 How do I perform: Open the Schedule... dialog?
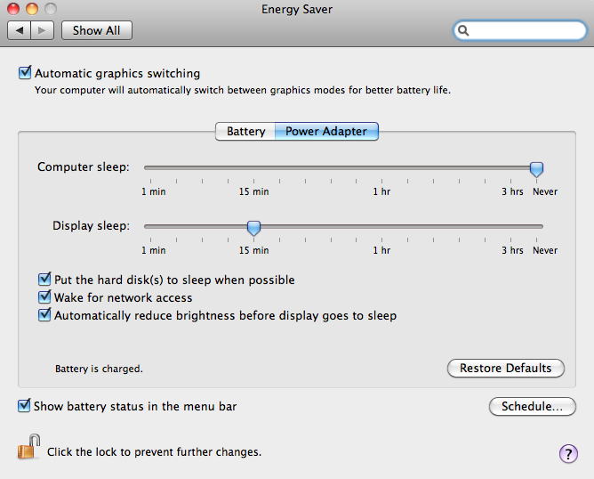tap(533, 406)
